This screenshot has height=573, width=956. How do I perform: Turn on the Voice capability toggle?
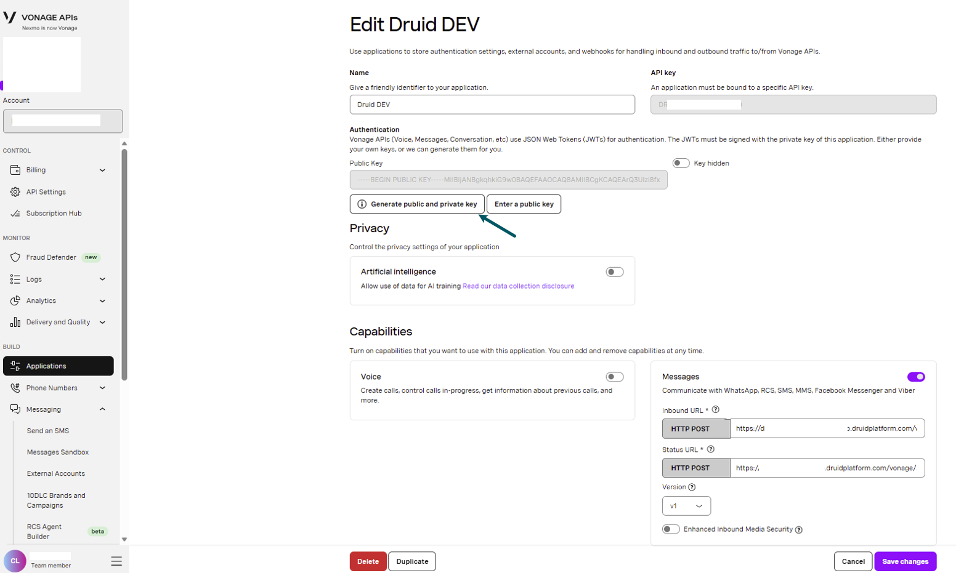click(615, 377)
